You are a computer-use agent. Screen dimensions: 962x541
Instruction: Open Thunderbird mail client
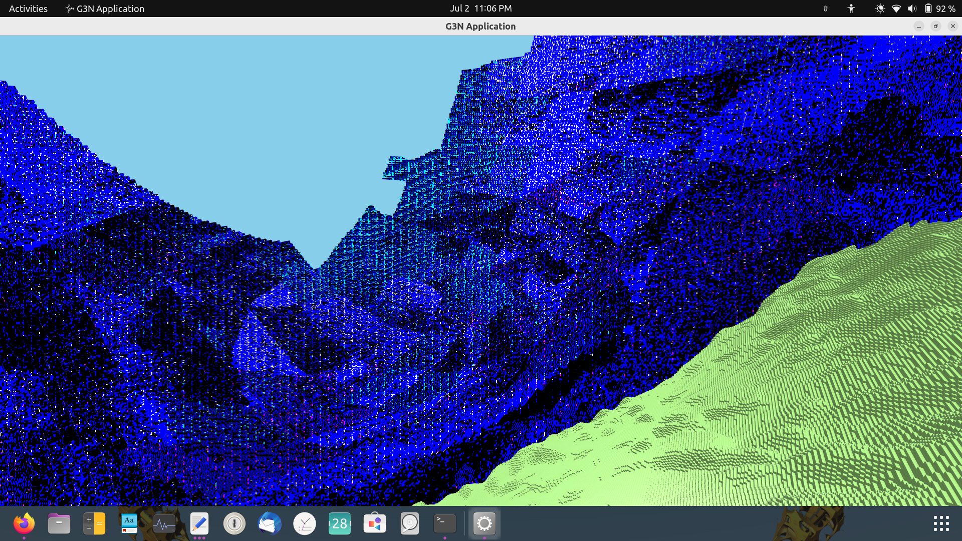(269, 524)
